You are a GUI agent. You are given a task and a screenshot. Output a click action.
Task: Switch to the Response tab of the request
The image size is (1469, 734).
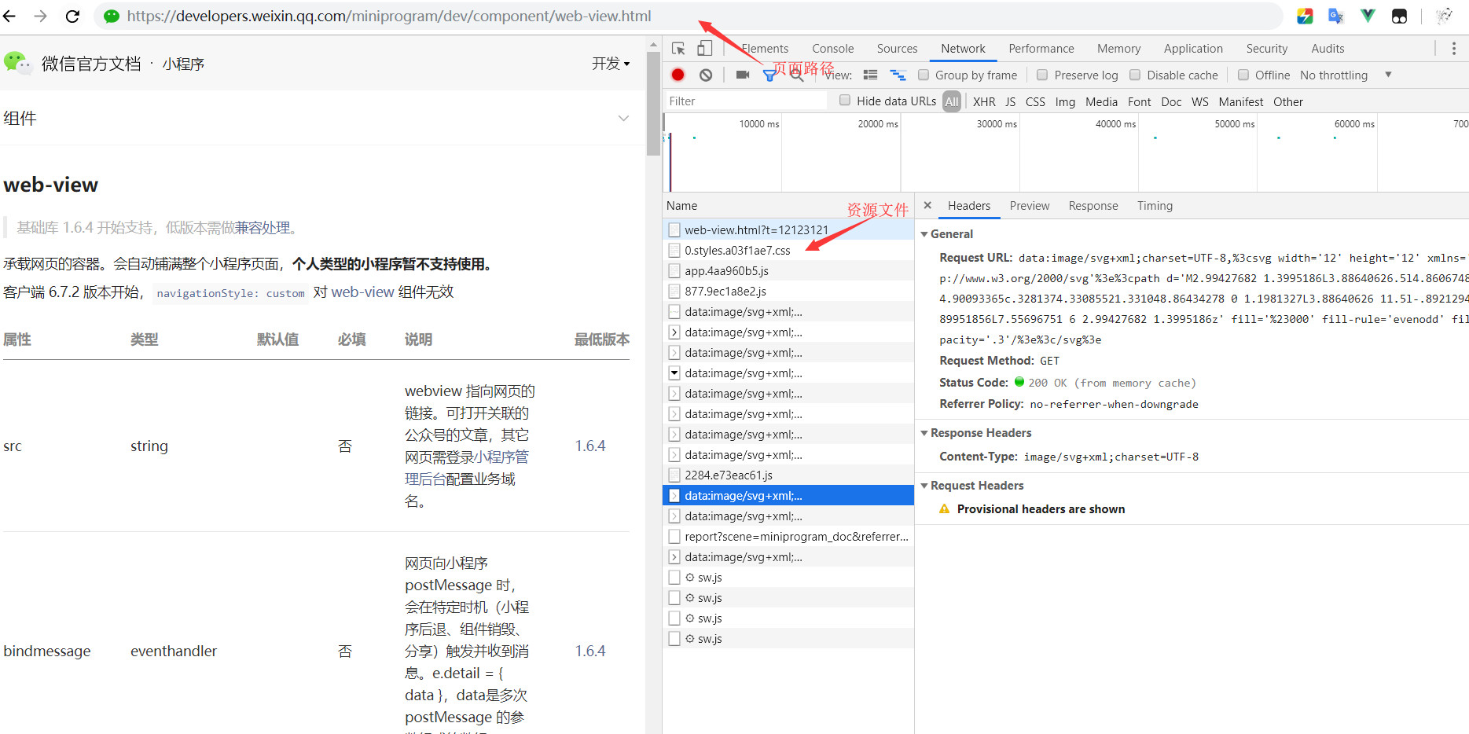[x=1093, y=206]
